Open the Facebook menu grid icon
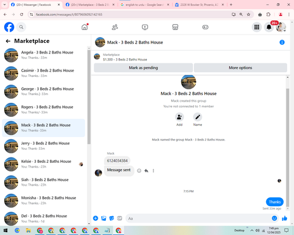 pos(257,27)
